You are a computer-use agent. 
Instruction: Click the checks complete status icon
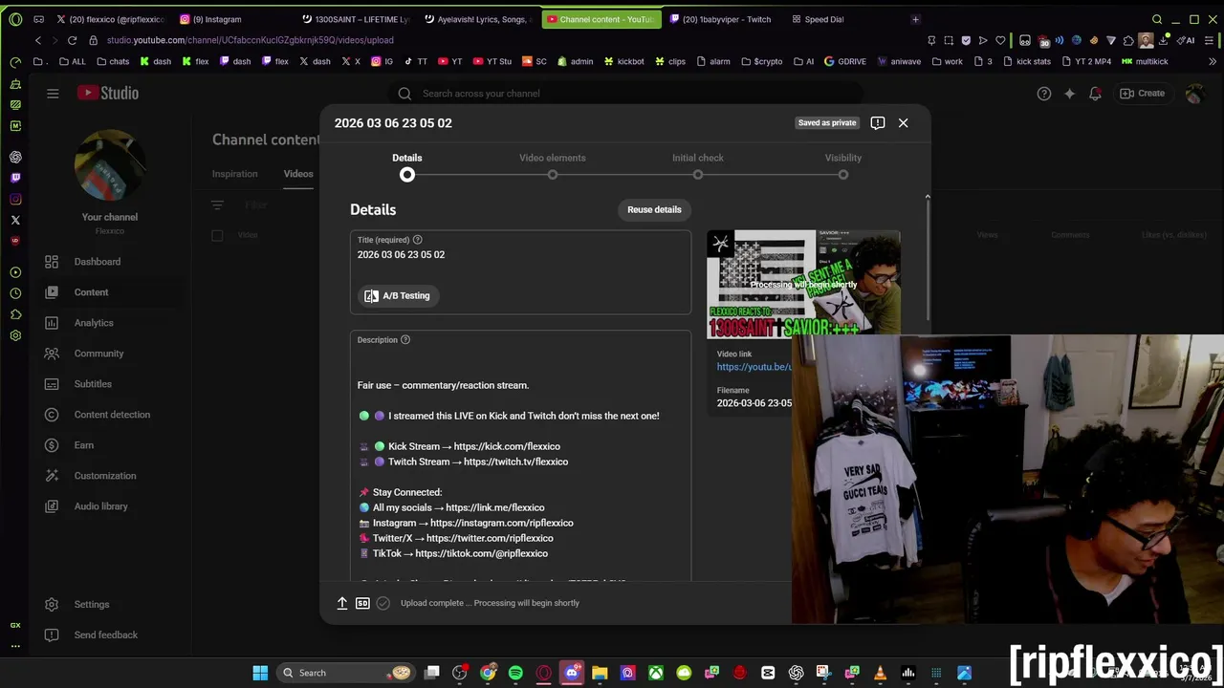383,603
